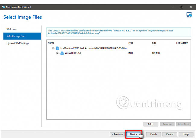Close the viBoot Wizard window
The height and width of the screenshot is (139, 196).
(x=191, y=7)
